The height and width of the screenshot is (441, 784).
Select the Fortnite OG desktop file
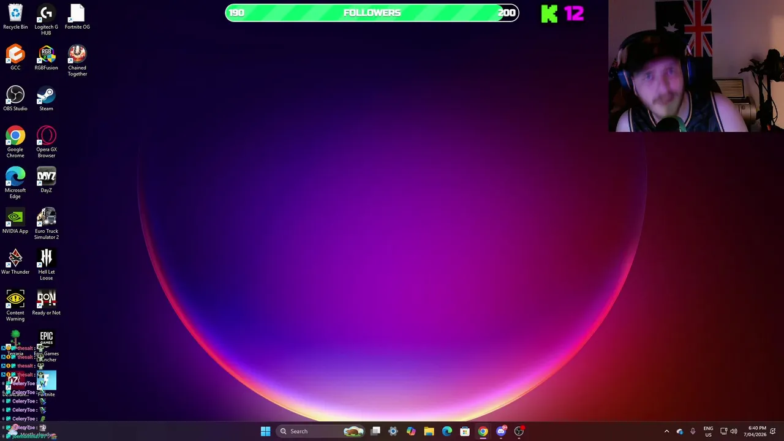[x=77, y=17]
